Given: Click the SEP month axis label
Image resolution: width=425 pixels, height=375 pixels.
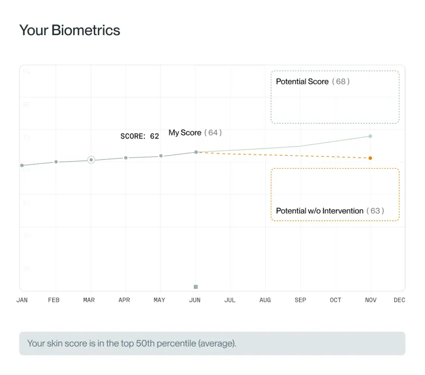Looking at the screenshot, I should pos(301,300).
